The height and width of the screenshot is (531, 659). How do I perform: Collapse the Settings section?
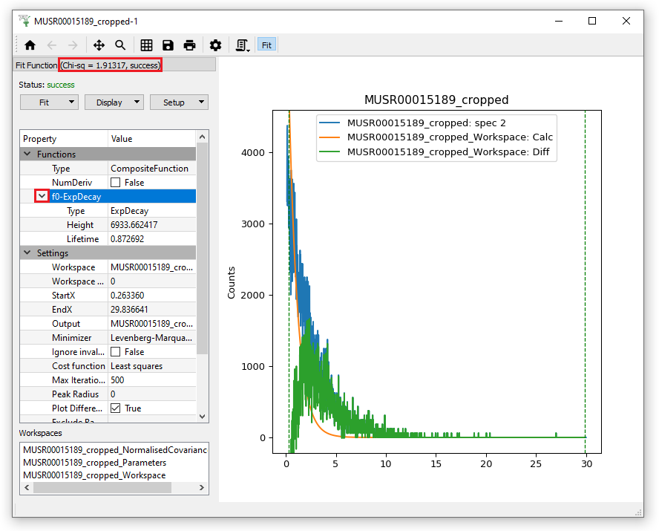[x=27, y=253]
